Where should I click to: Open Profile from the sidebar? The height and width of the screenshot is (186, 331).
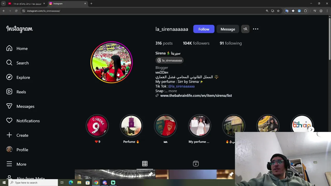[17, 150]
